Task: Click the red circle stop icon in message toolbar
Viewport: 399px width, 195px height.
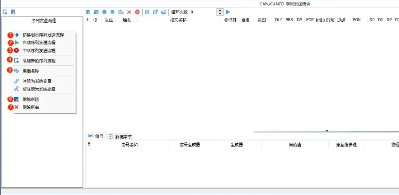Action: click(137, 12)
